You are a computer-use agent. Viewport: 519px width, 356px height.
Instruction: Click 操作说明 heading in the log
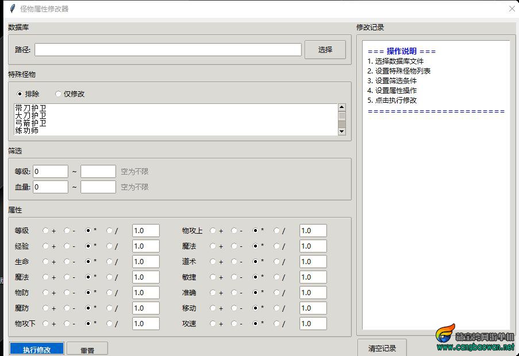(x=402, y=51)
